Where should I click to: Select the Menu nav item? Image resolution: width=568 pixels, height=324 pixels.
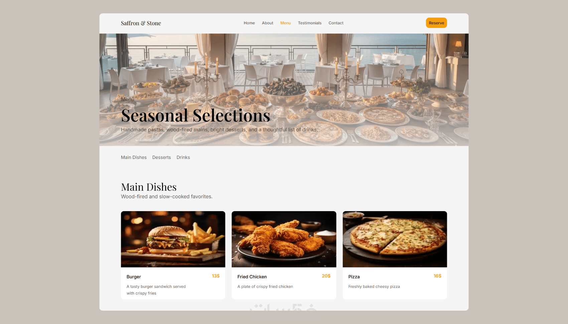pyautogui.click(x=286, y=23)
